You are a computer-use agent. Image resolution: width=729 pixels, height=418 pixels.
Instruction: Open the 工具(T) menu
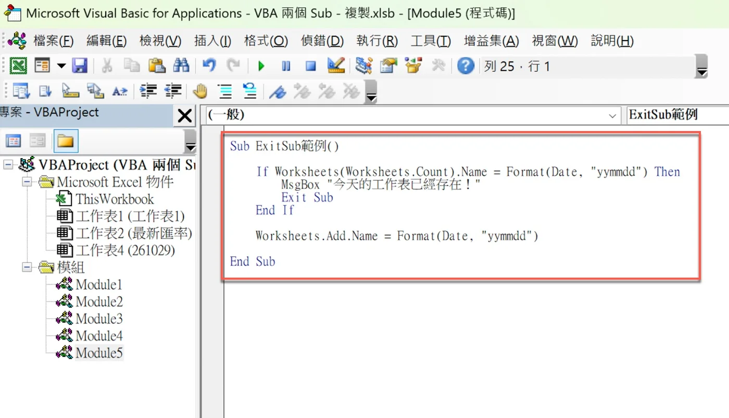click(x=431, y=41)
